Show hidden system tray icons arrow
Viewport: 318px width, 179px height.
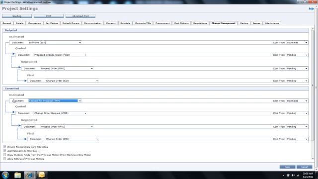click(x=283, y=176)
